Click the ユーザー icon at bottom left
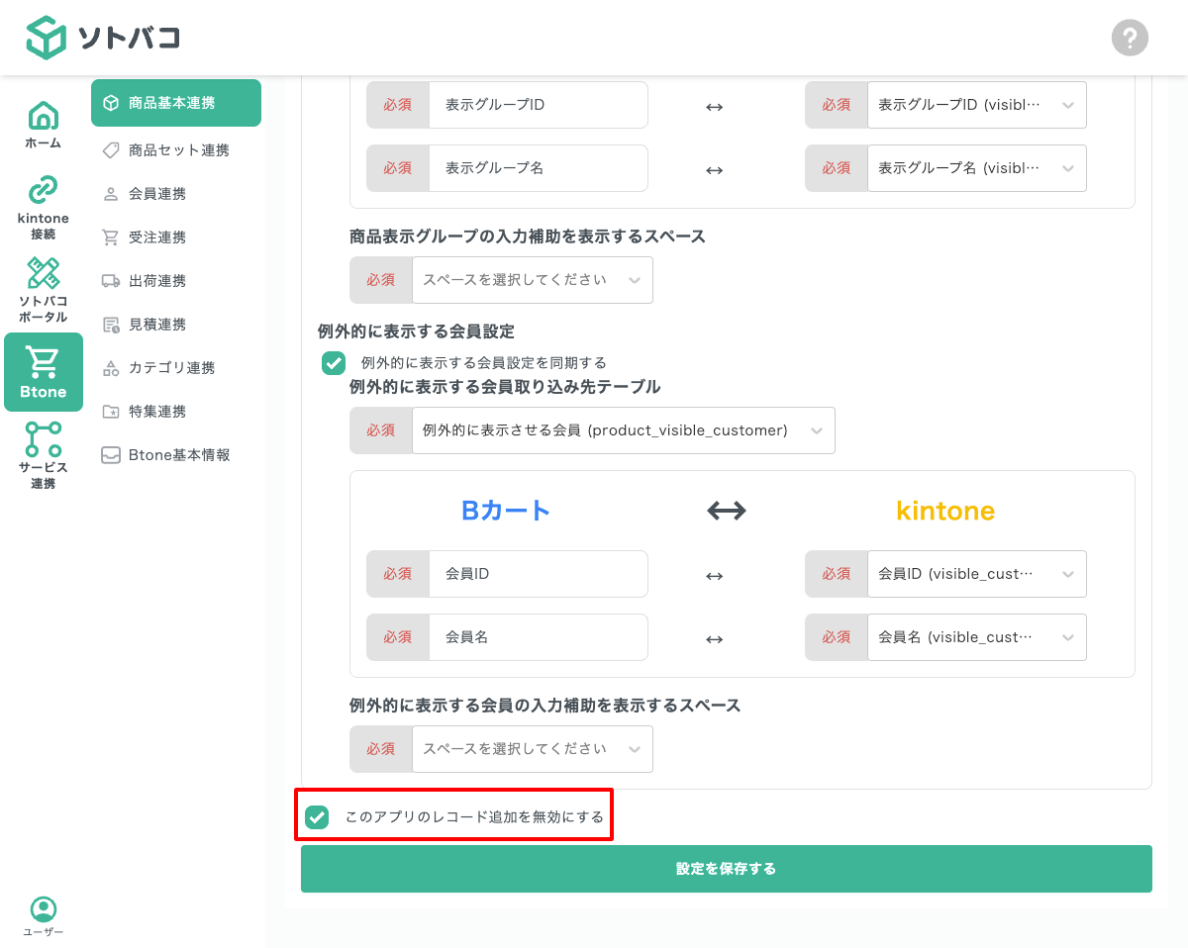Image resolution: width=1188 pixels, height=948 pixels. click(43, 915)
